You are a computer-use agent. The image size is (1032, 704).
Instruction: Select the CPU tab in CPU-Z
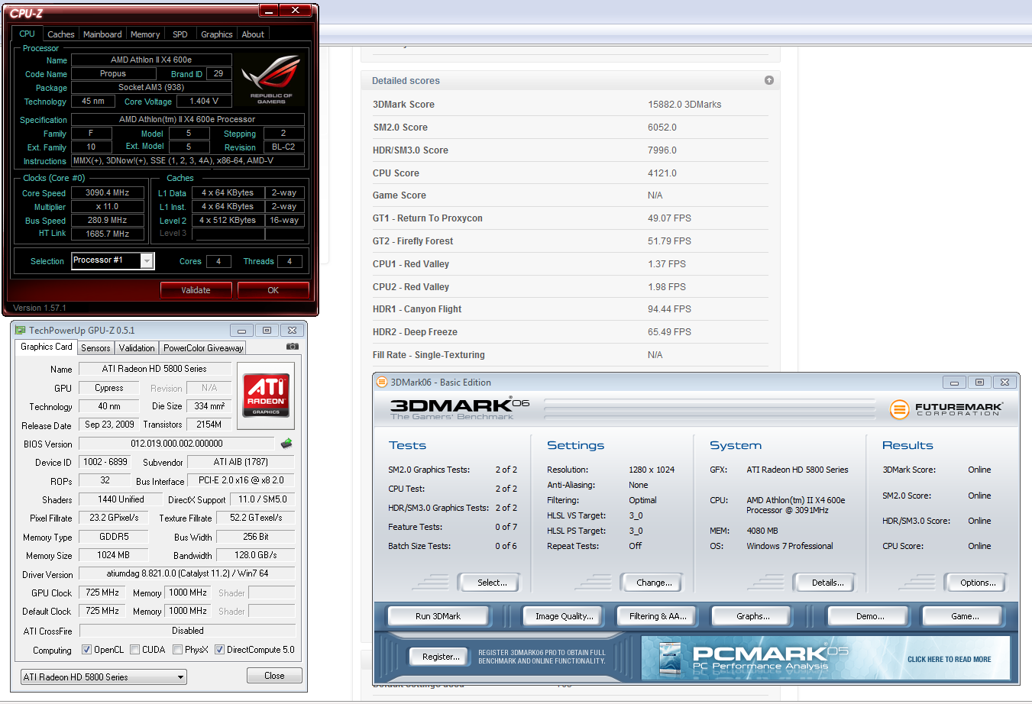27,34
